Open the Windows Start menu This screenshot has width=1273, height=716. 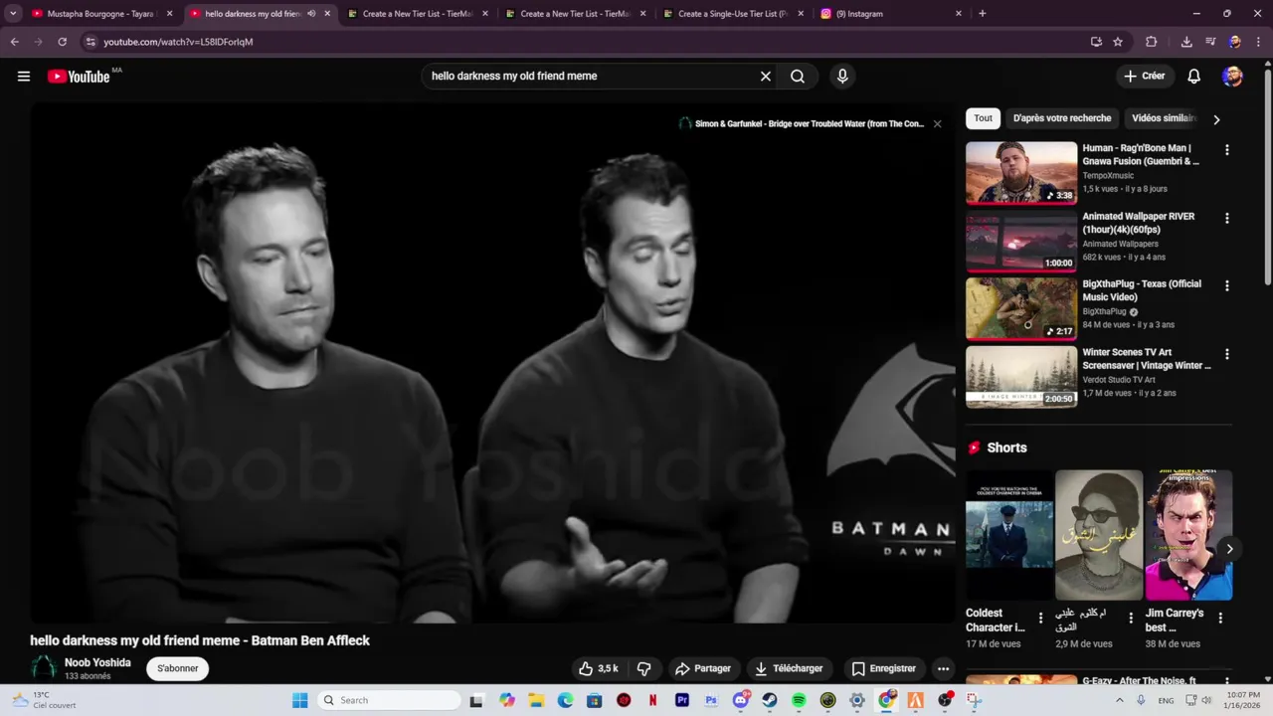point(299,700)
